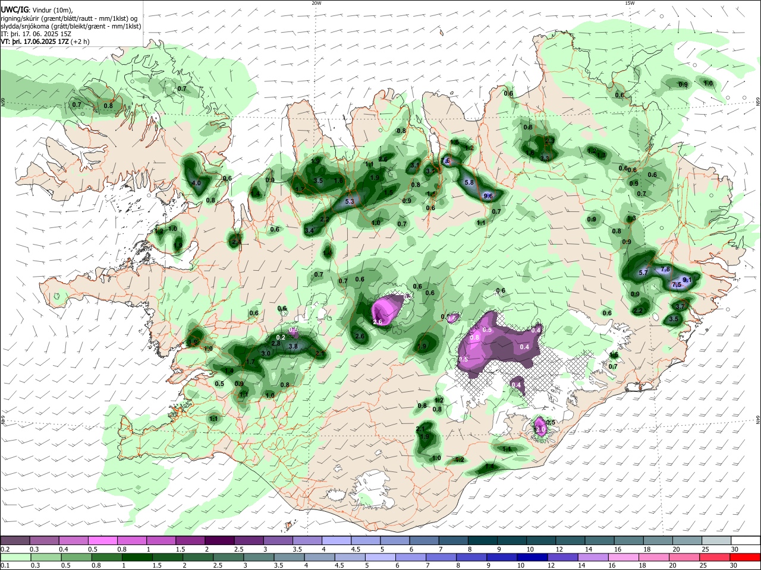This screenshot has width=761, height=570.
Task: Click the 3.4 precipitation value label
Action: (x=309, y=230)
